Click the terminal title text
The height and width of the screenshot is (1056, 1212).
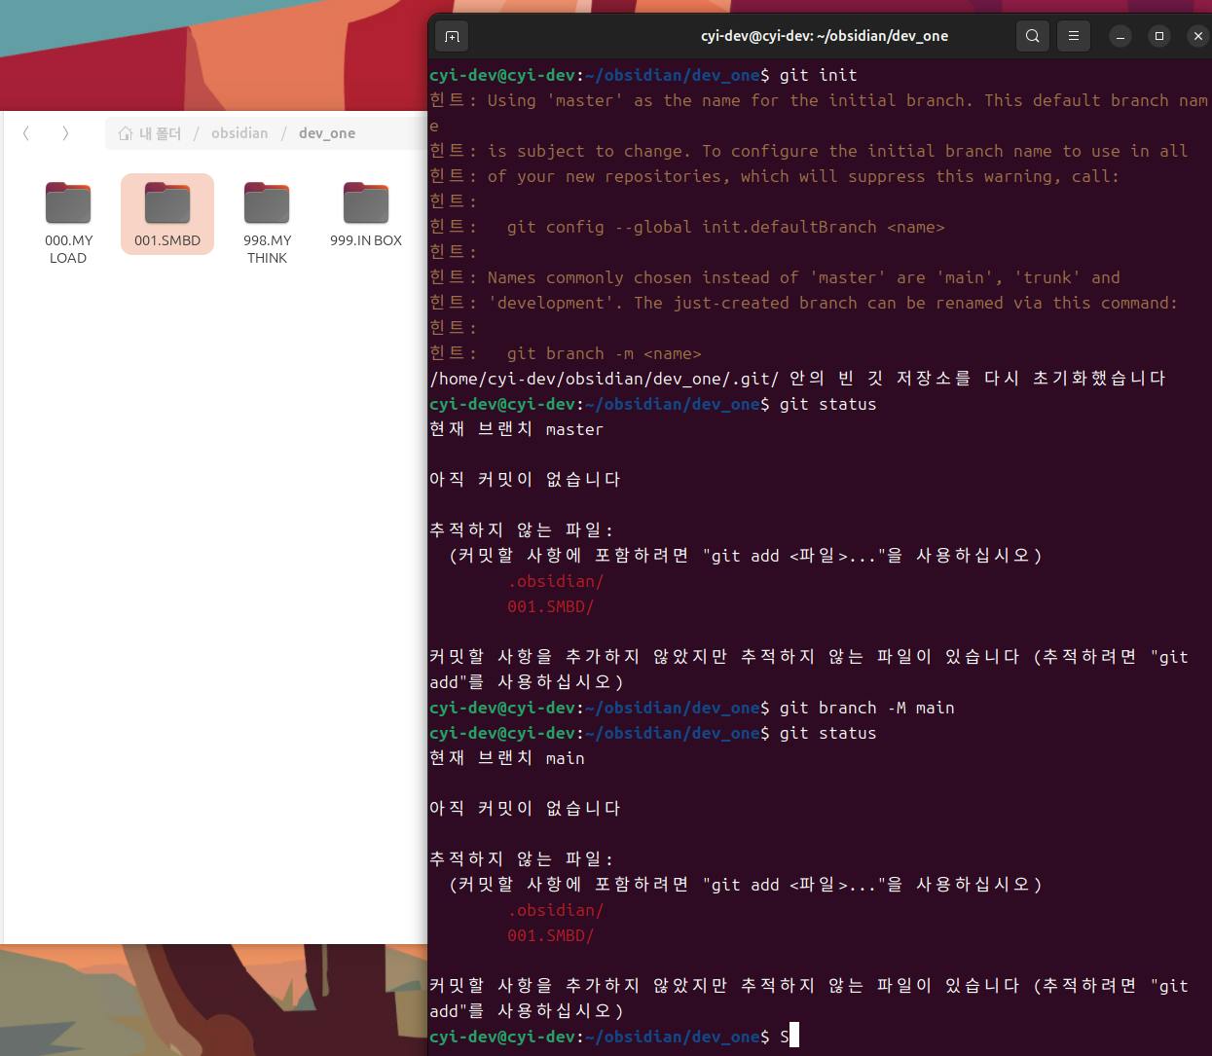click(x=825, y=36)
